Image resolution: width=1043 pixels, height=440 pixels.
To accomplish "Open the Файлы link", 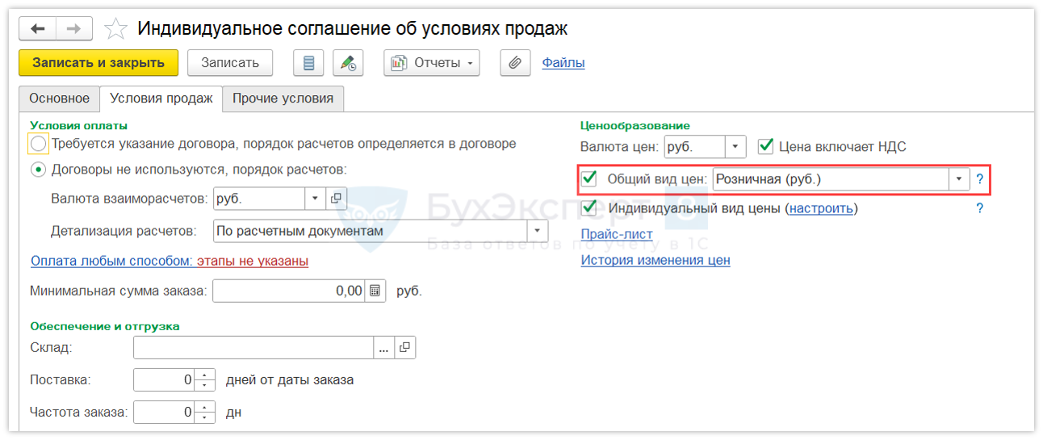I will [x=563, y=62].
